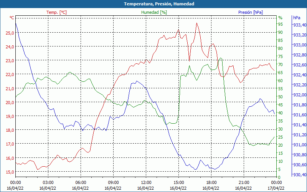The height and width of the screenshot is (192, 307).
Task: Click the 932,00 pressure axis value
Action: tap(300, 95)
